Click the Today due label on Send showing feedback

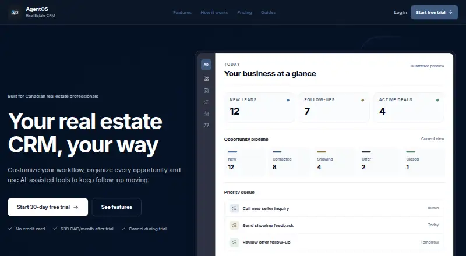click(x=433, y=225)
